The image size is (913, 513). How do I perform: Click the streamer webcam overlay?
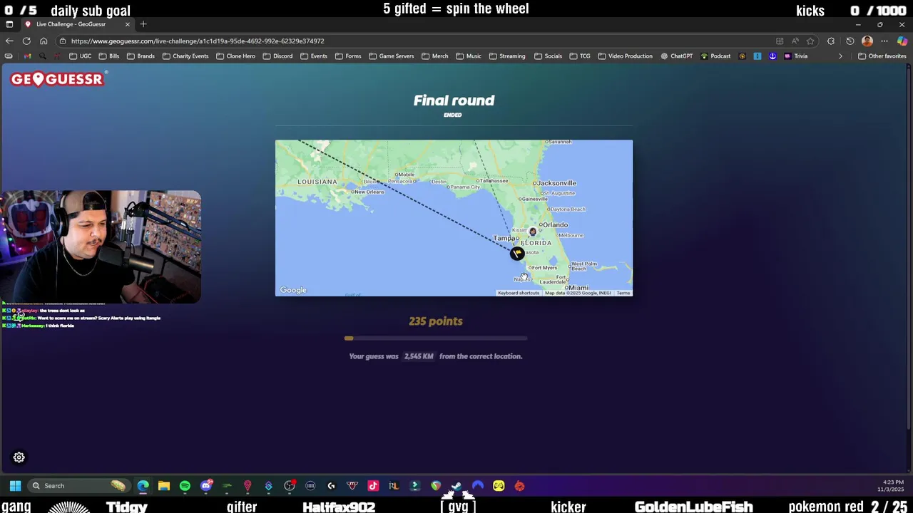(x=101, y=247)
